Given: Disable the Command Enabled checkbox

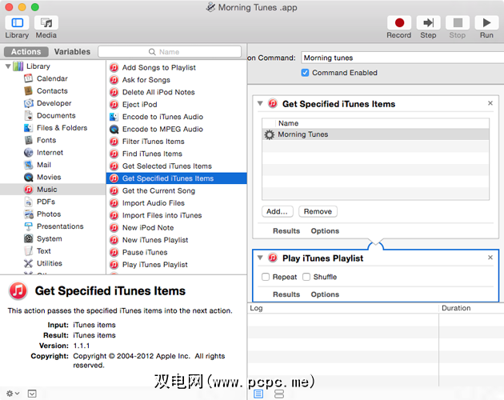Looking at the screenshot, I should tap(305, 73).
